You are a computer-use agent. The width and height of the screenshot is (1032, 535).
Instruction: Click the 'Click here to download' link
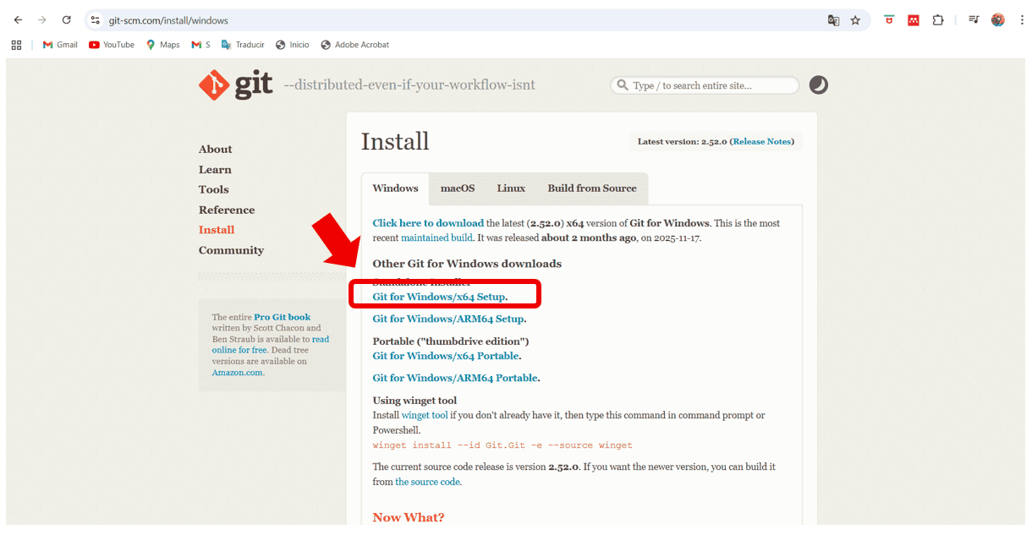point(428,223)
